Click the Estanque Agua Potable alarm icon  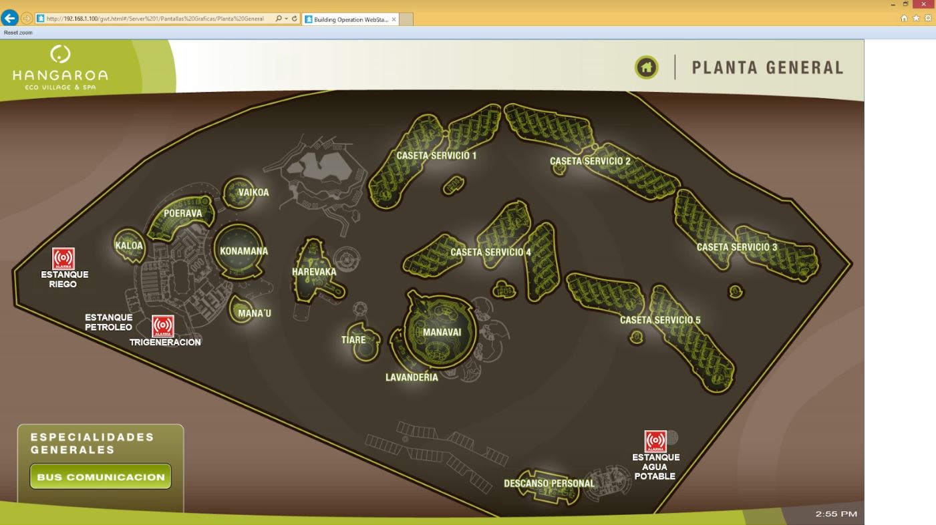[x=655, y=442]
